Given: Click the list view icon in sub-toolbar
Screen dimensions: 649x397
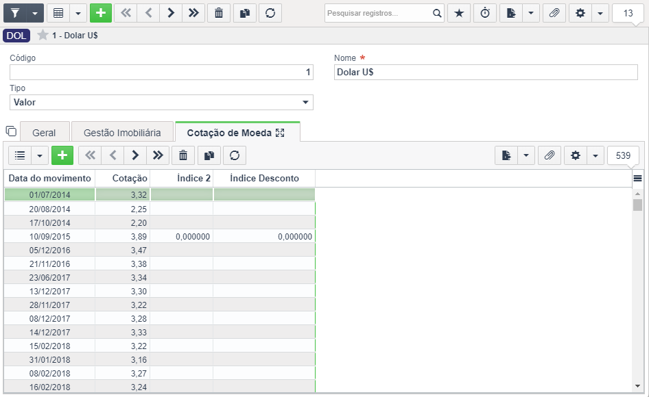Looking at the screenshot, I should click(20, 155).
